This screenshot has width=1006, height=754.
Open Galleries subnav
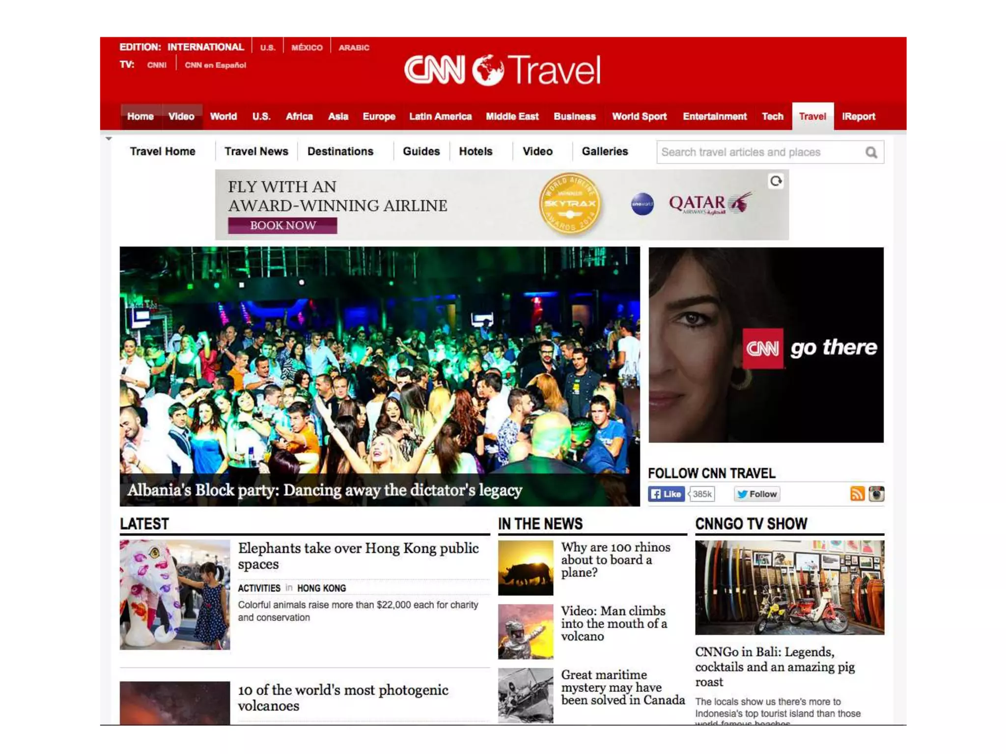605,151
